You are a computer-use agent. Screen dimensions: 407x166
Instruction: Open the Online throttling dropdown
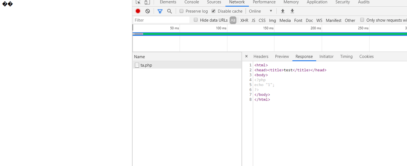[261, 11]
